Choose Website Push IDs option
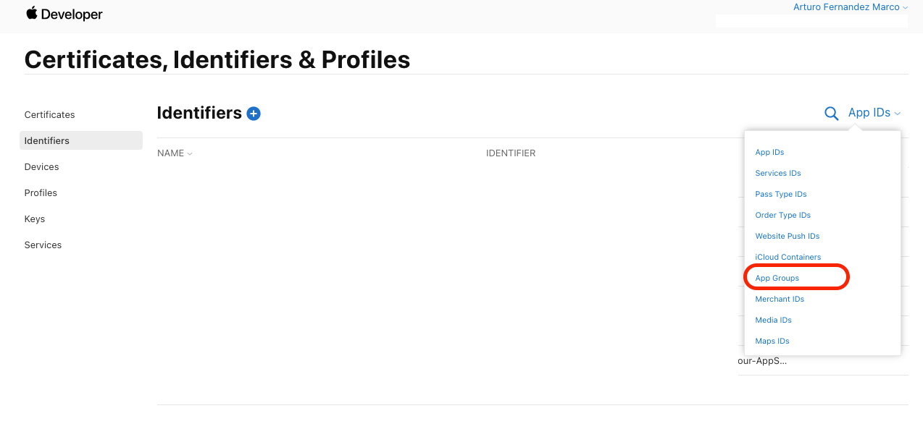The image size is (923, 424). [x=787, y=236]
